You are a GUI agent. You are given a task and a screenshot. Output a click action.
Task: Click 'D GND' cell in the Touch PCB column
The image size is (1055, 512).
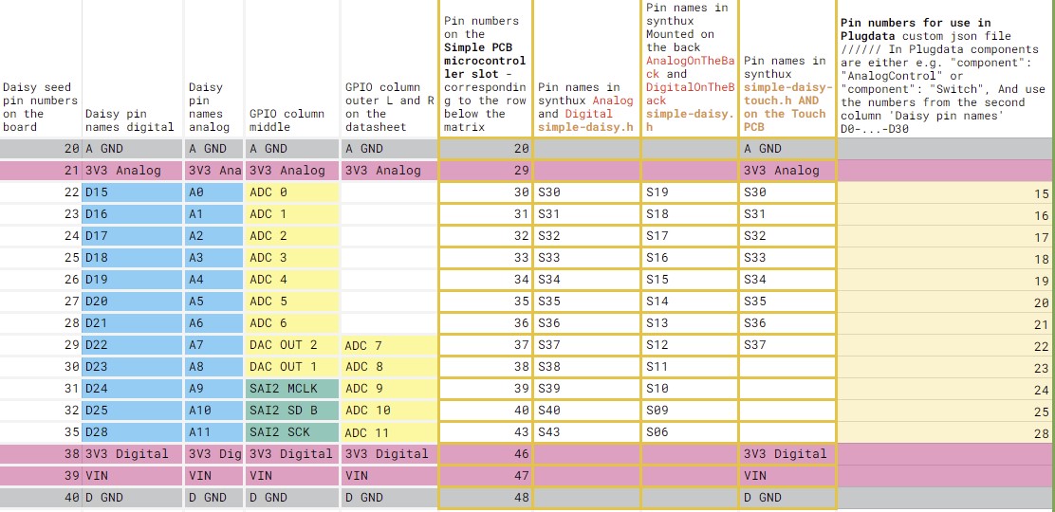[x=787, y=498]
